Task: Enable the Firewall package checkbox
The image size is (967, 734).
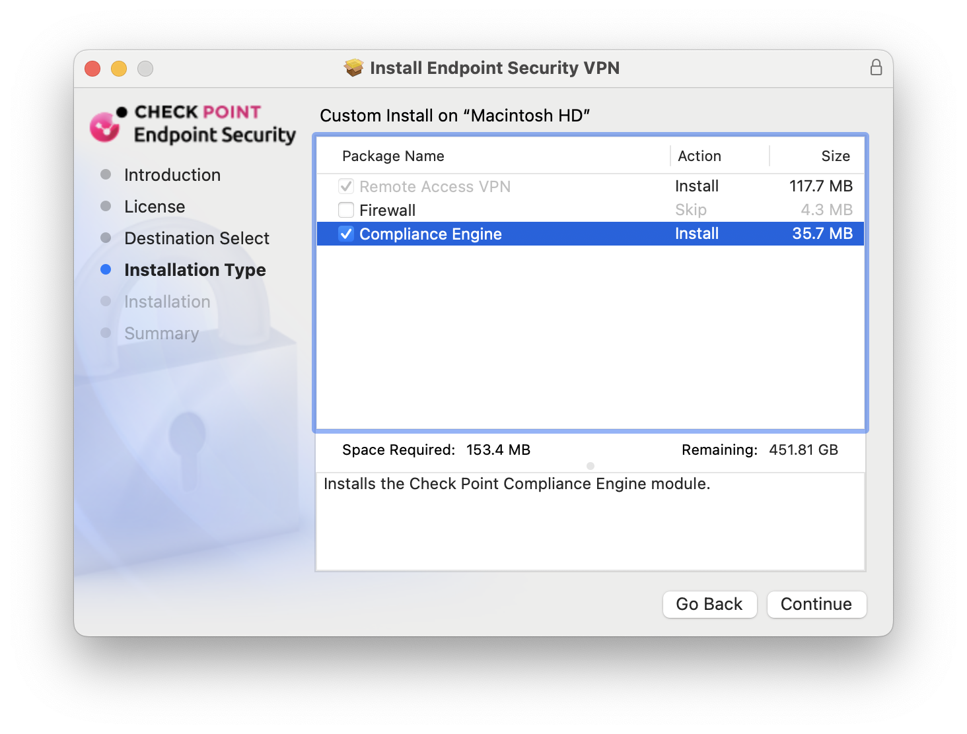Action: pos(346,210)
